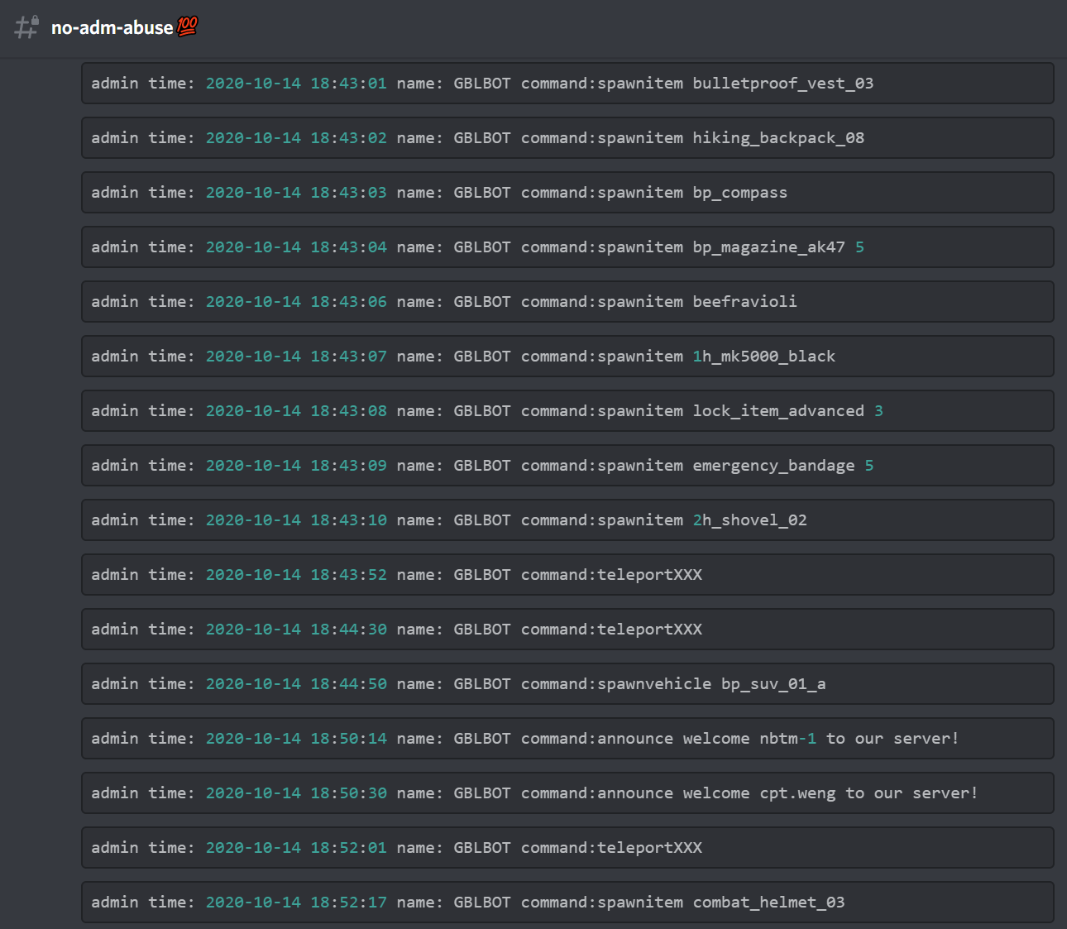
Task: Select the 2h_shovel_02 log line
Action: click(567, 520)
